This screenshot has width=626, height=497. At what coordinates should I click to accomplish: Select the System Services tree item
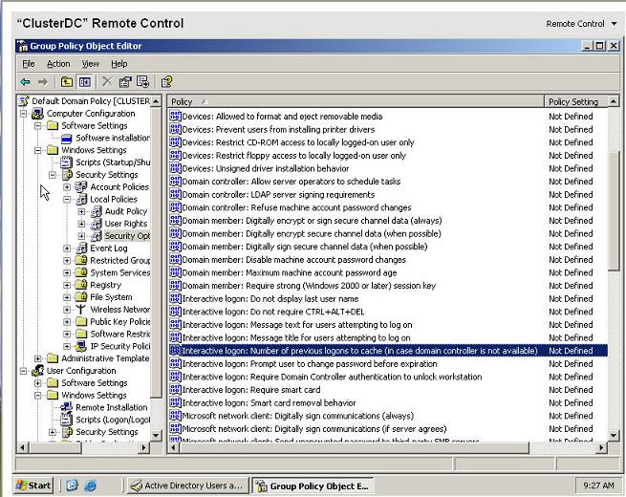(120, 273)
